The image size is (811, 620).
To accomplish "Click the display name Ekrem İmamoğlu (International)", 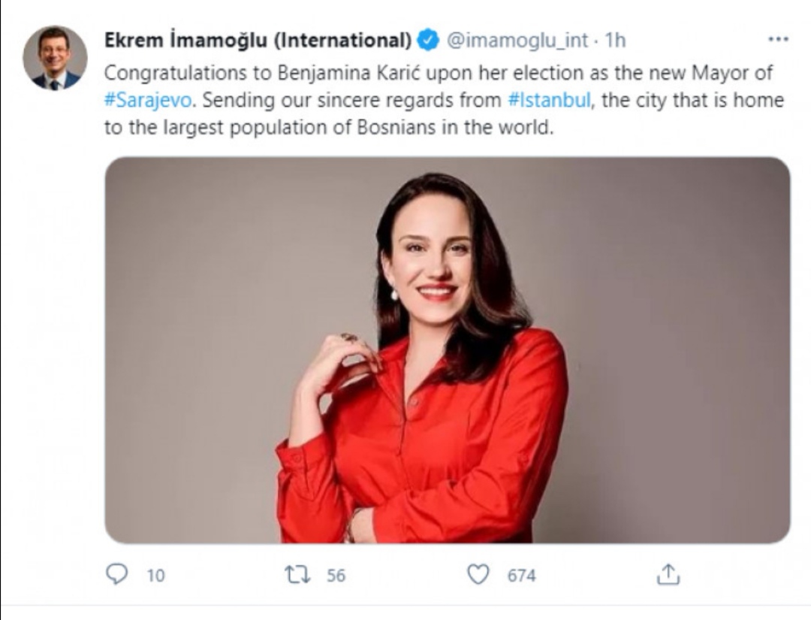I will 258,40.
